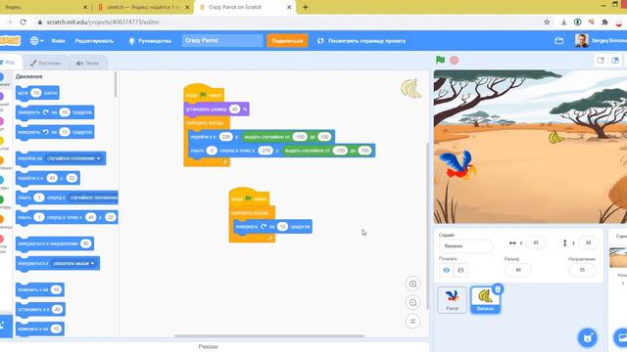Edit the sprite x position field
Image resolution: width=627 pixels, height=352 pixels.
536,242
